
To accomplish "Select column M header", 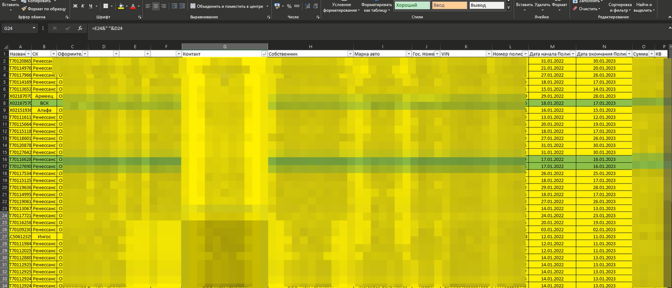I will click(x=552, y=46).
